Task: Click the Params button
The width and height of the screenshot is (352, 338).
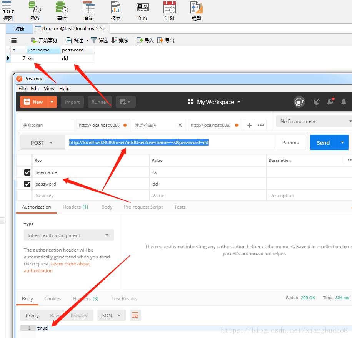Action: [290, 142]
